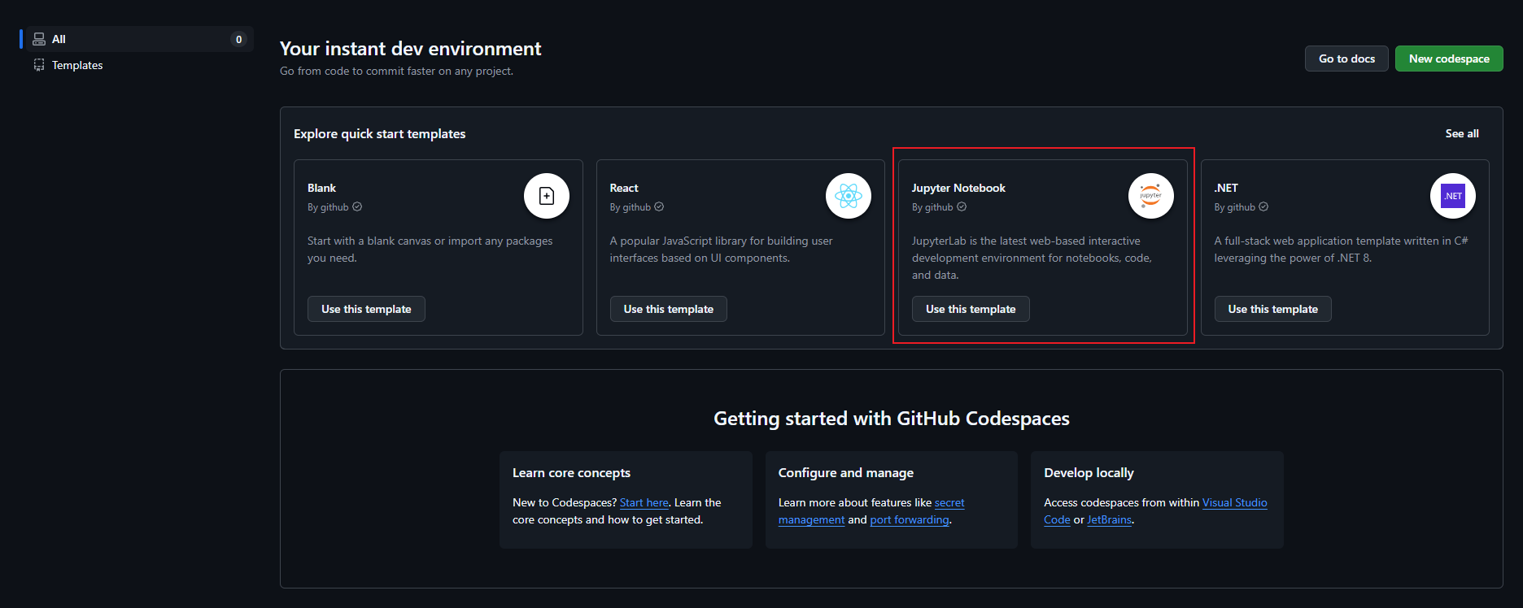The image size is (1523, 608).
Task: Click the Blank template title
Action: (x=321, y=188)
